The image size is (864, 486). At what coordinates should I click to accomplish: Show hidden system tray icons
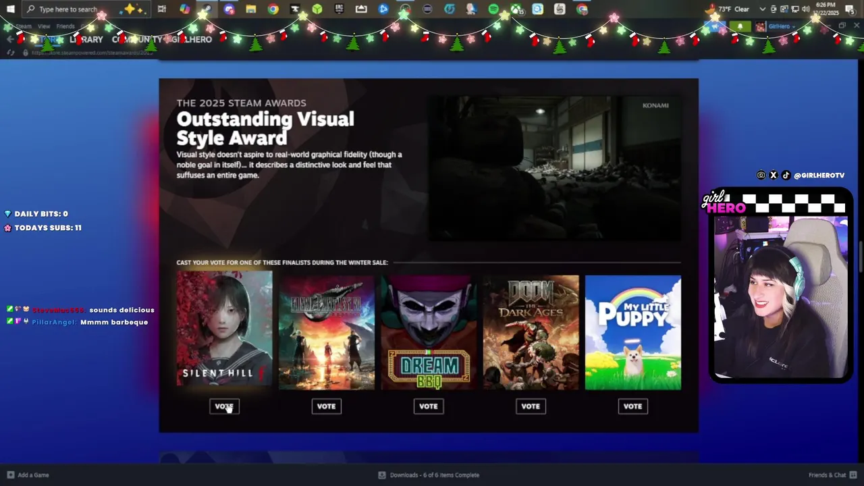pyautogui.click(x=763, y=9)
